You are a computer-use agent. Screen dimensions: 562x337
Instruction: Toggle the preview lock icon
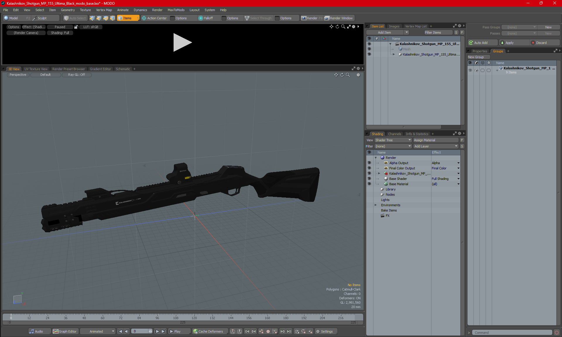(76, 27)
